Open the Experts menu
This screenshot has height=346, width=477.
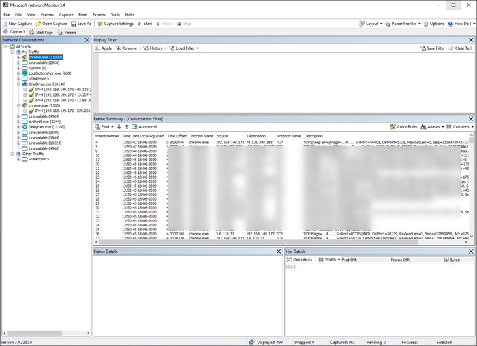click(x=99, y=14)
